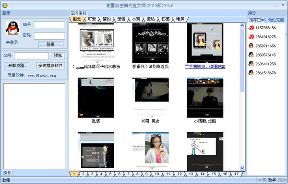
Task: Click the 安装推荐软件 button
Action: pos(50,66)
